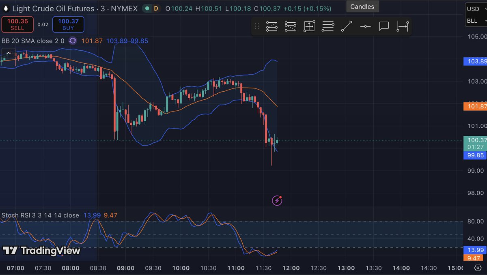487x275 pixels.
Task: Select the Fib retracement drawing tool
Action: [272, 27]
